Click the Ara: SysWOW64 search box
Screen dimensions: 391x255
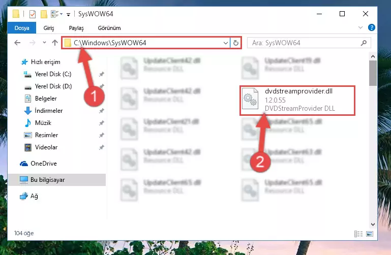309,43
